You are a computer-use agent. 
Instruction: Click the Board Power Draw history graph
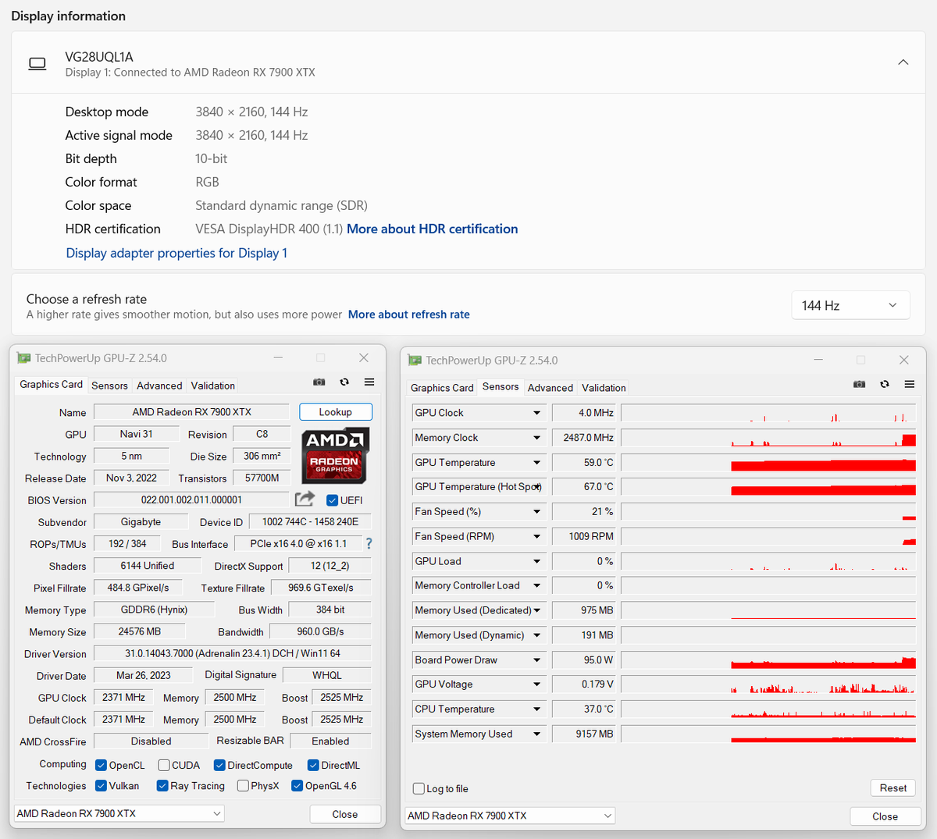[x=768, y=660]
